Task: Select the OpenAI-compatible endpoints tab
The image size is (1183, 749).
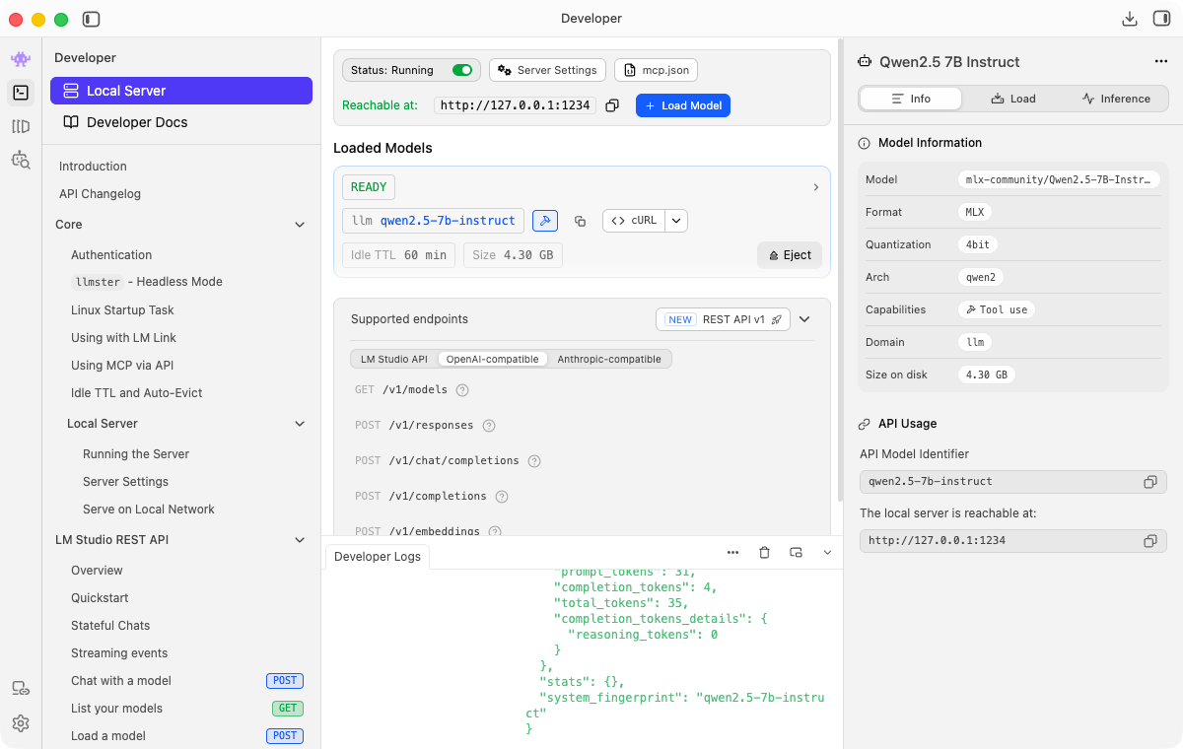Action: point(493,359)
